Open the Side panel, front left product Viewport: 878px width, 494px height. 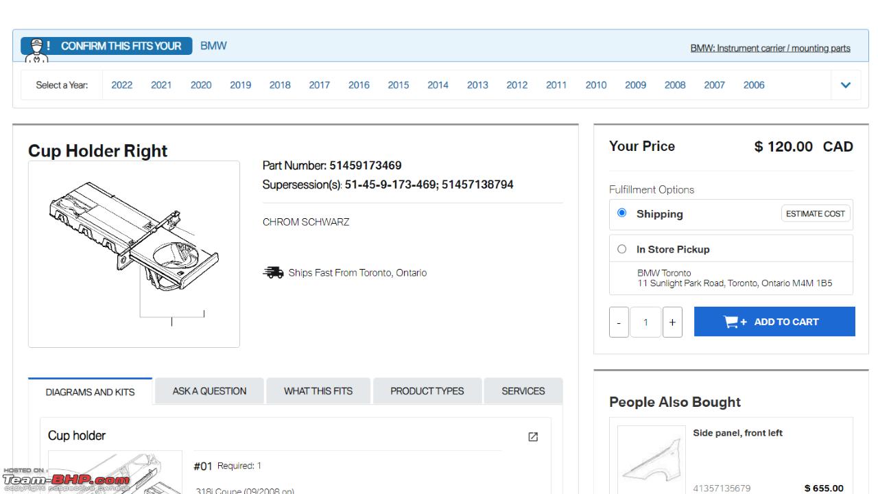[737, 433]
